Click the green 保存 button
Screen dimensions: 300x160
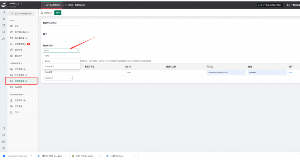[58, 13]
